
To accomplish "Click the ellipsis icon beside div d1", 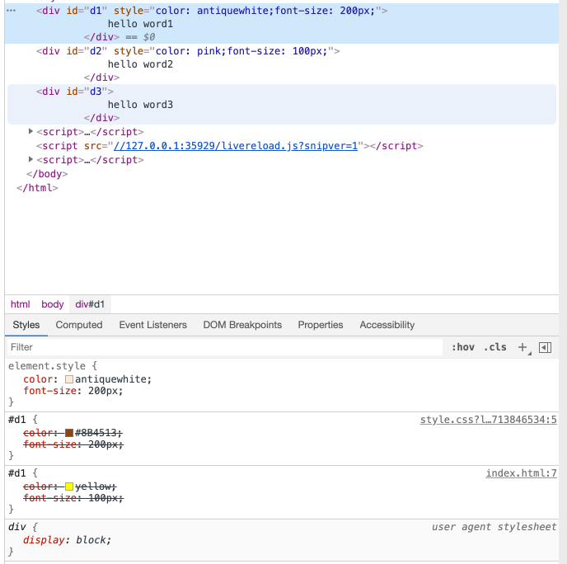I will tap(12, 11).
